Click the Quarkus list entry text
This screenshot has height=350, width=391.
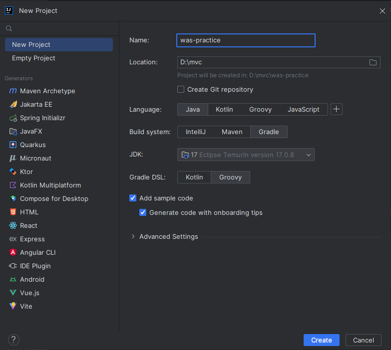[x=33, y=145]
